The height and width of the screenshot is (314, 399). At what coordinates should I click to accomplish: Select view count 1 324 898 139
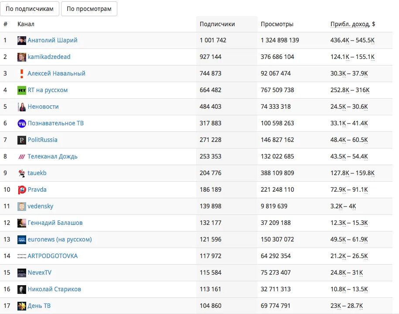(280, 40)
